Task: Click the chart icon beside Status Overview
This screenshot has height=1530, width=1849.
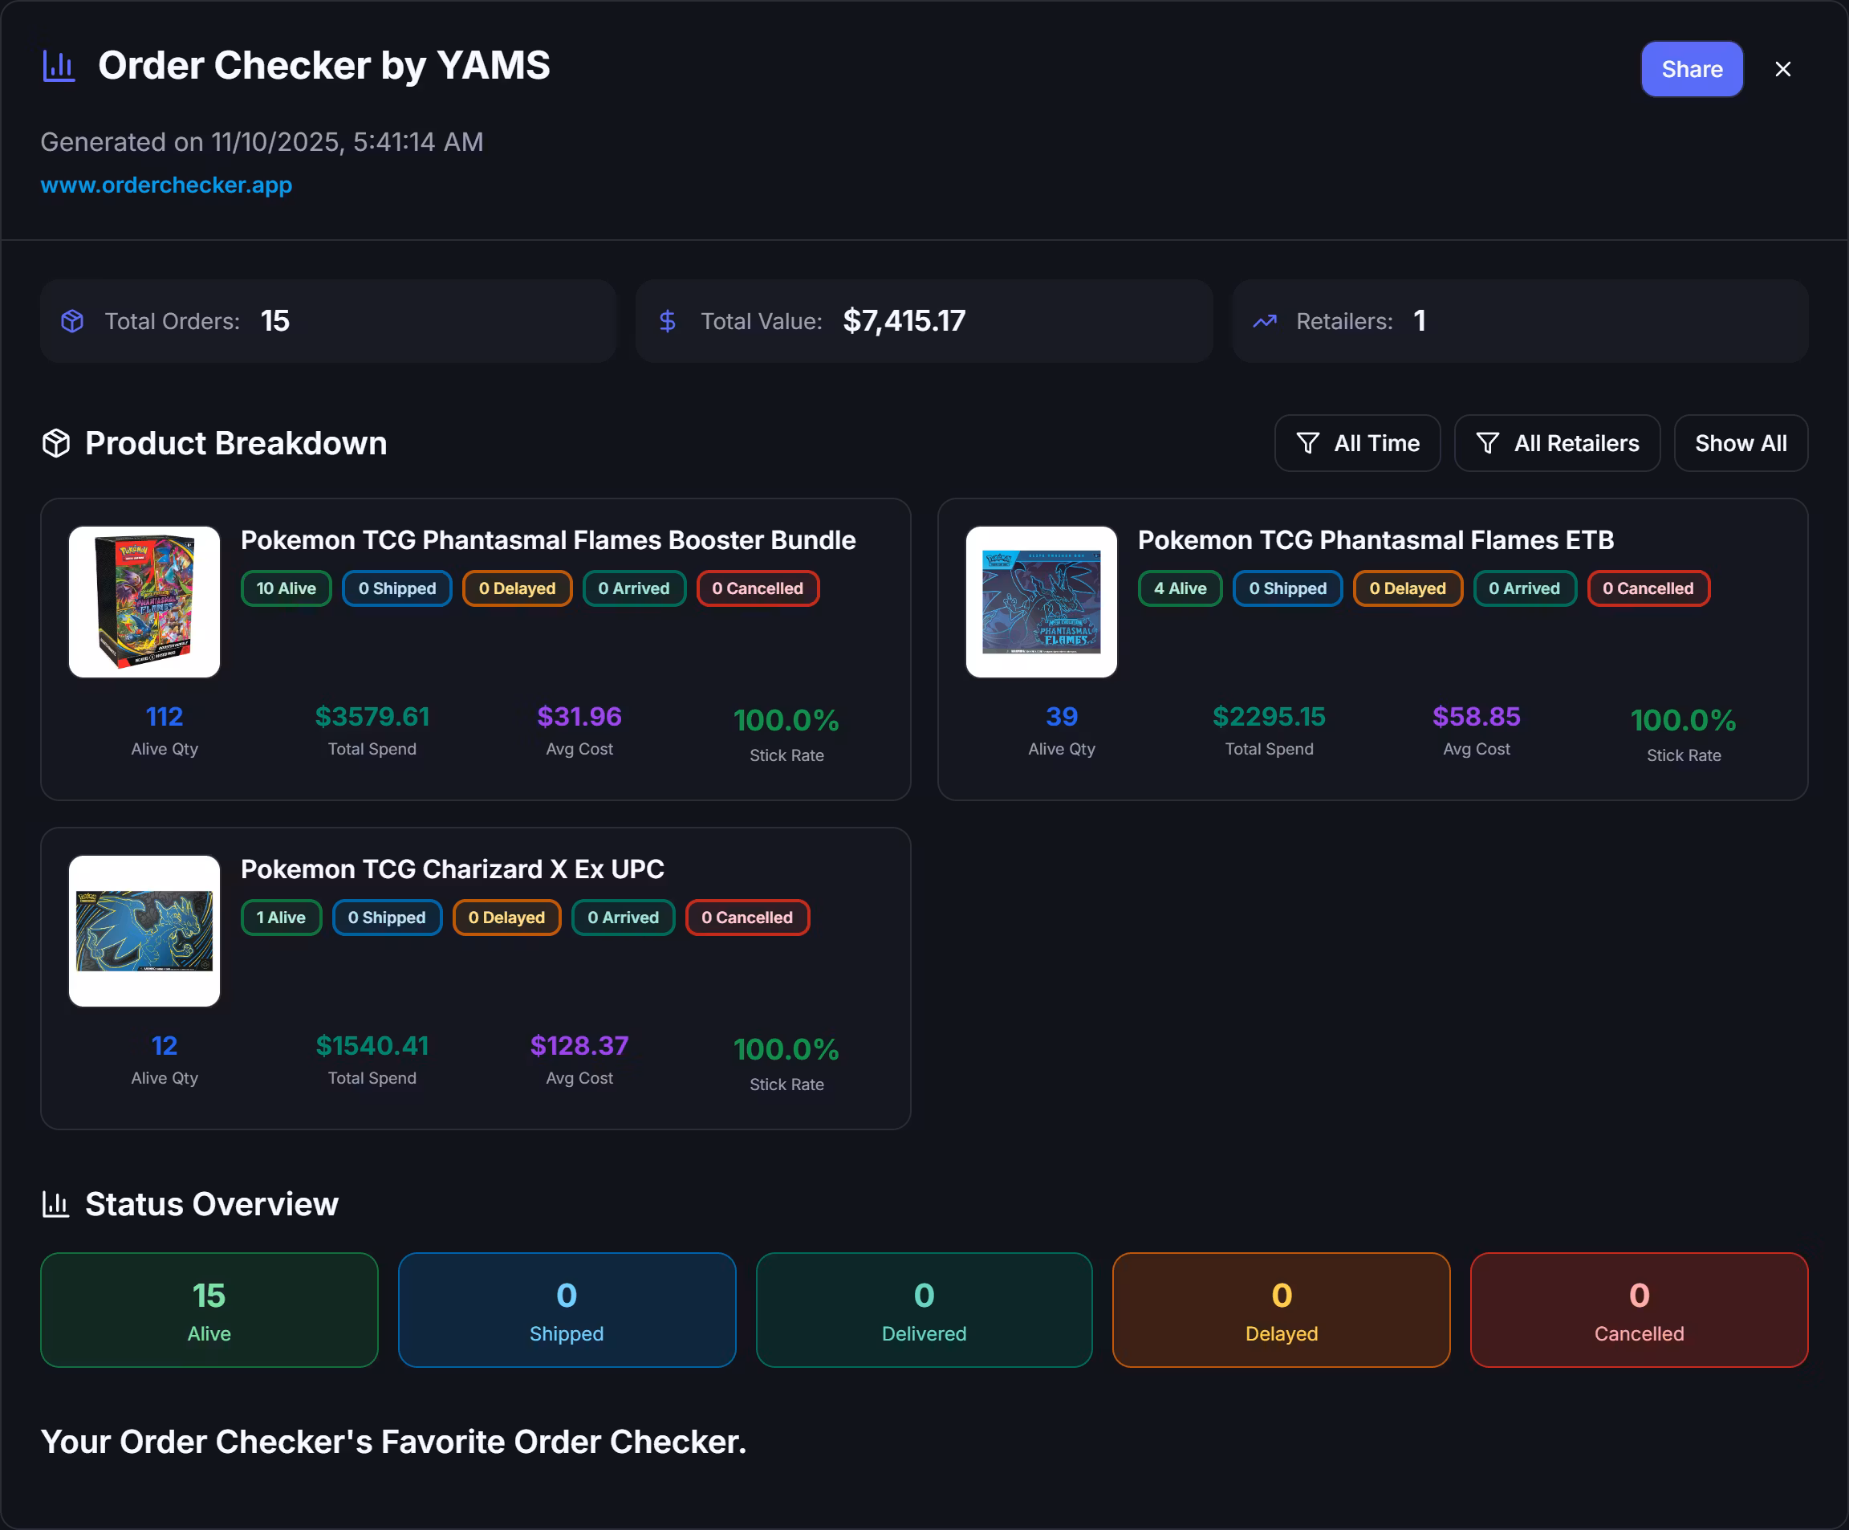Action: click(x=56, y=1204)
